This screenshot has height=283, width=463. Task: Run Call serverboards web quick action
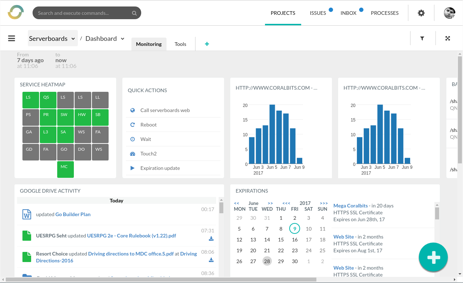tap(173, 110)
